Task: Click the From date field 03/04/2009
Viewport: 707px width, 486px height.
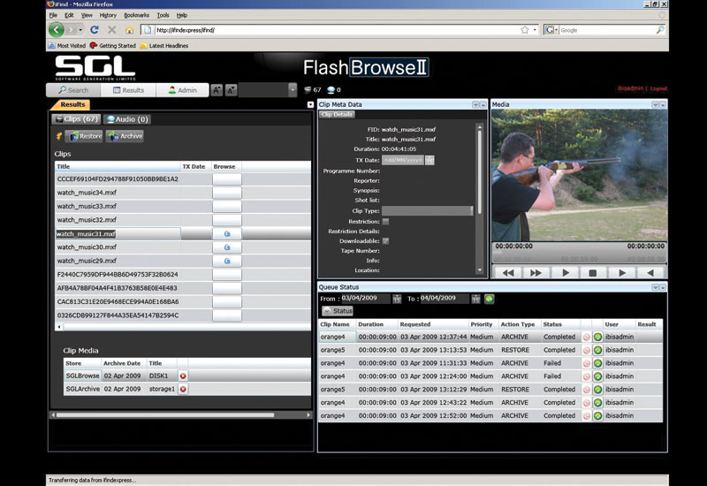Action: pyautogui.click(x=365, y=298)
